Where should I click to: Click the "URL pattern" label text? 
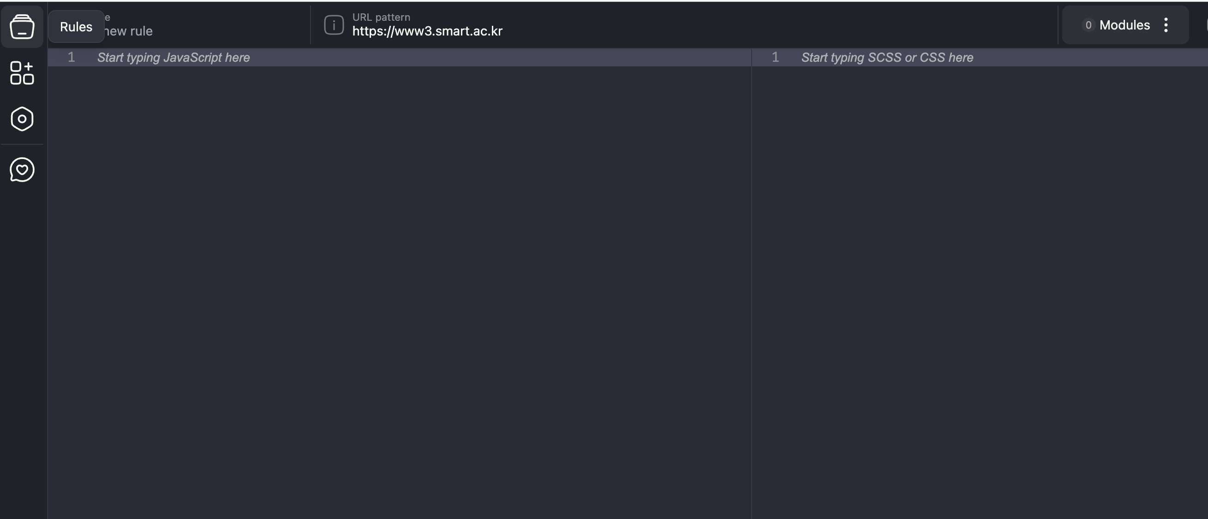(381, 18)
